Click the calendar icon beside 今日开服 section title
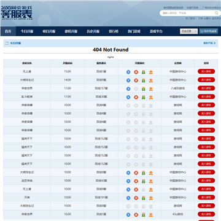Image resolution: width=221 pixels, height=221 pixels. point(7,43)
